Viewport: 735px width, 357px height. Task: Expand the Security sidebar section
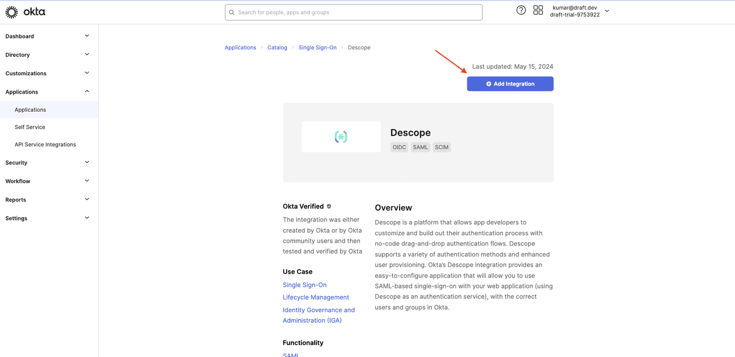[87, 162]
